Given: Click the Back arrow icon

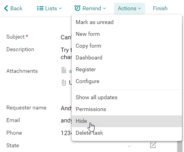Looking at the screenshot, I should click(x=6, y=8).
